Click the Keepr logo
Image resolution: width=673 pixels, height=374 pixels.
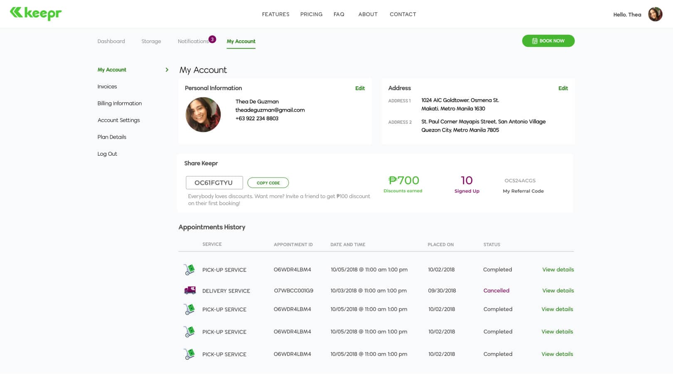click(36, 14)
